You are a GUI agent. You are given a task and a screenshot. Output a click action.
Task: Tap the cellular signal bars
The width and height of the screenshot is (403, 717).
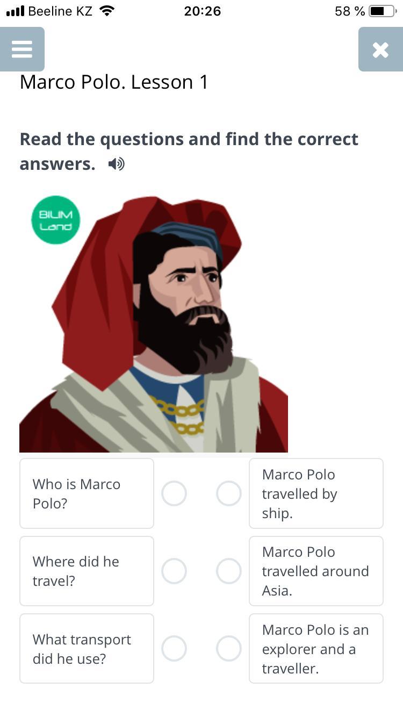[x=15, y=11]
